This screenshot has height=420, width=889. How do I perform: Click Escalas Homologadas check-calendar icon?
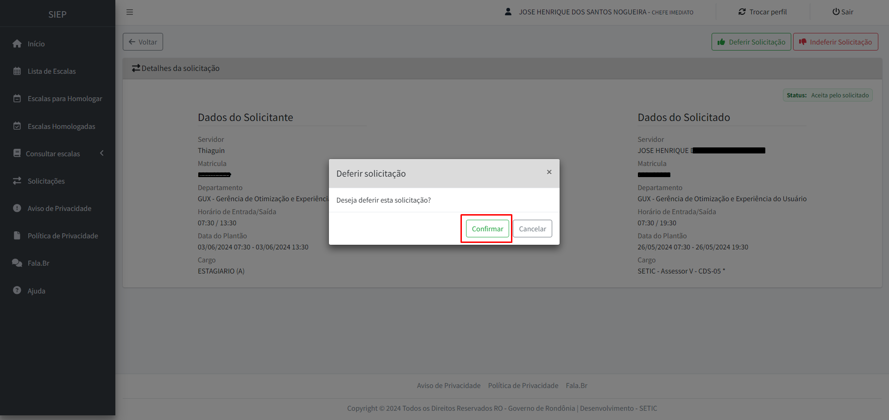17,126
